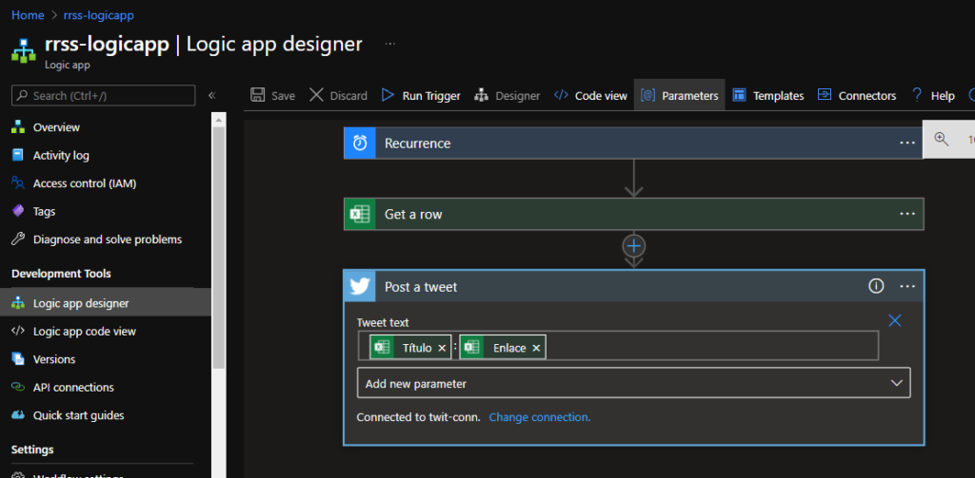Viewport: 975px width, 478px height.
Task: Focus the Search (Ctrl+/) box
Action: click(103, 96)
